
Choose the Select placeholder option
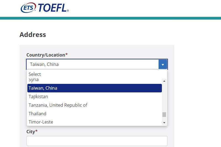point(35,74)
